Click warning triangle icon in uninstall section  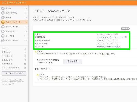coord(38,75)
